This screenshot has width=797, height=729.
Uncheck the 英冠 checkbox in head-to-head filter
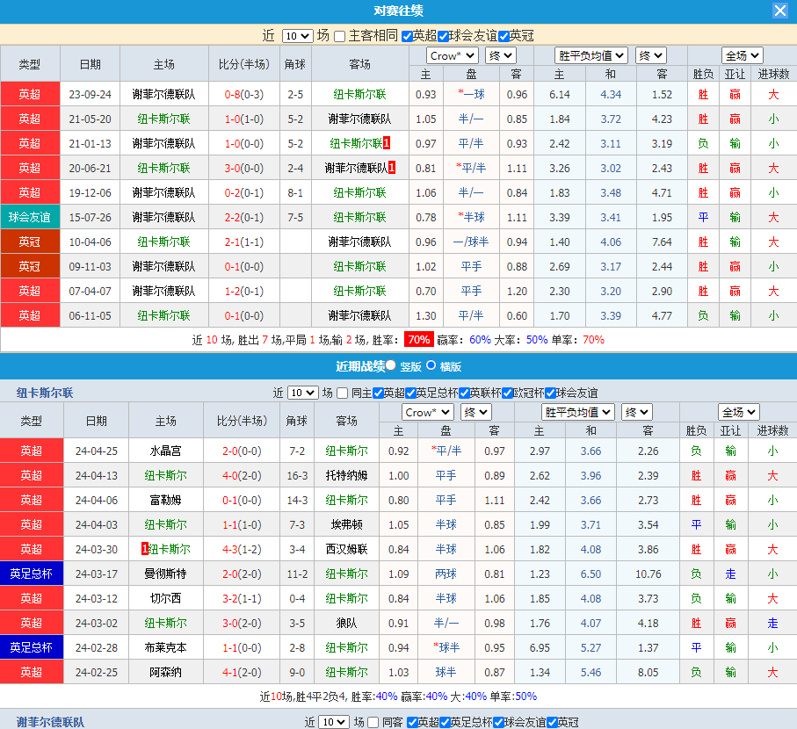504,36
